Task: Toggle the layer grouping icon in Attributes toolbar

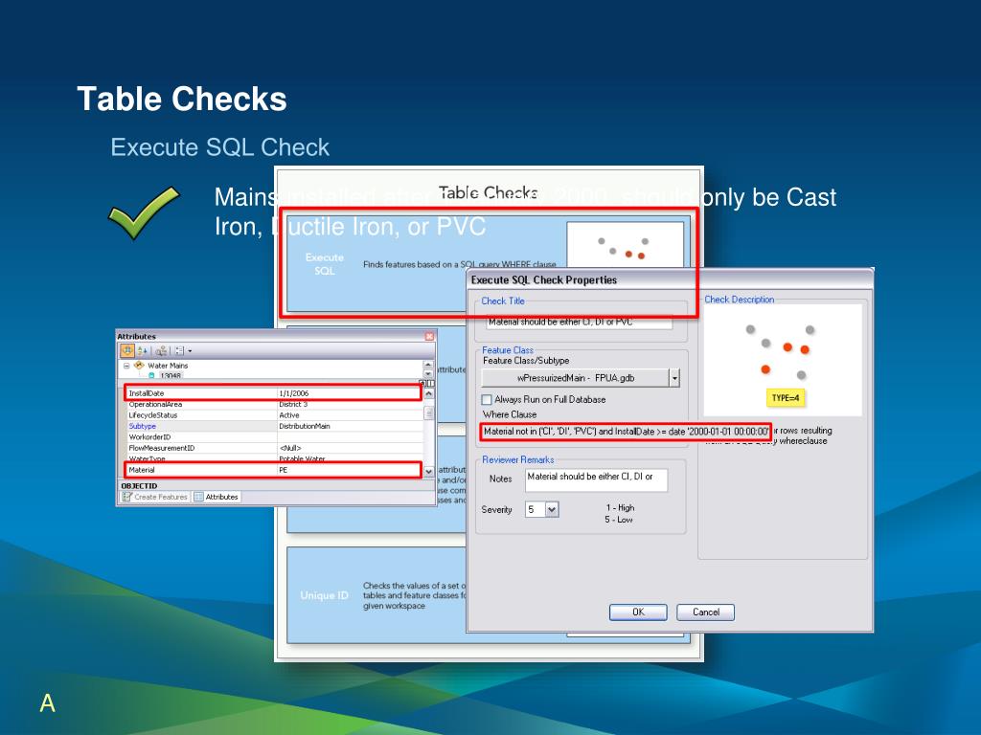Action: tap(127, 350)
